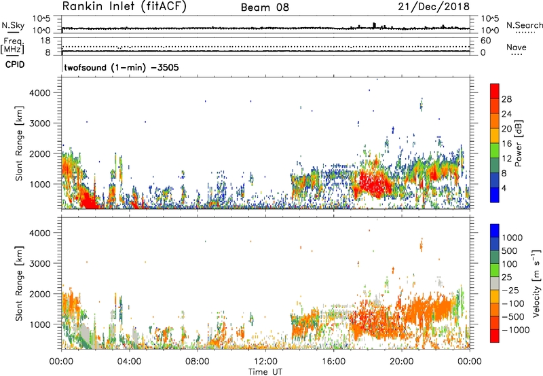543x376 pixels.
Task: Click the "18" frequency axis tick
Action: 45,41
